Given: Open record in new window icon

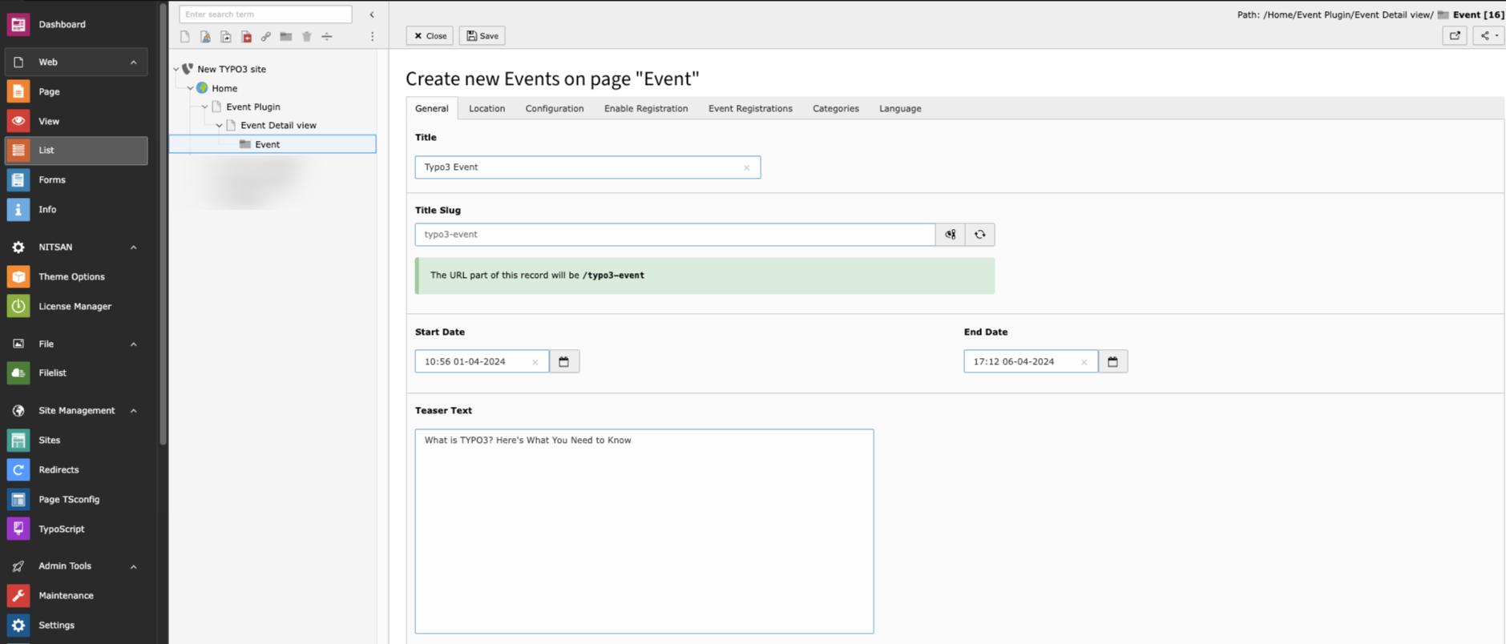Looking at the screenshot, I should [x=1455, y=36].
